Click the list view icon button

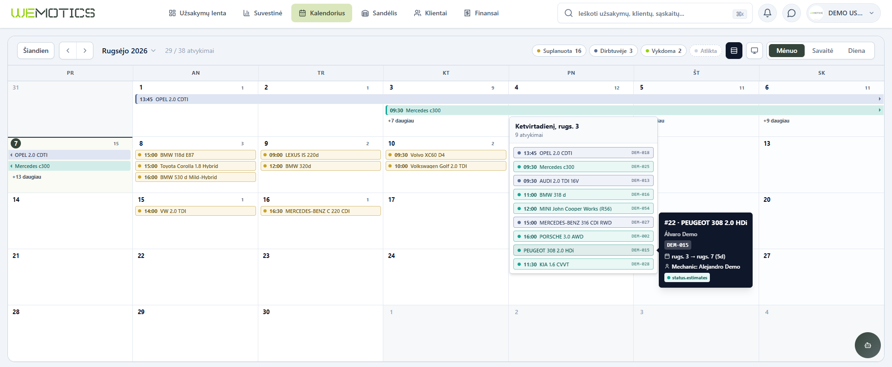tap(734, 51)
